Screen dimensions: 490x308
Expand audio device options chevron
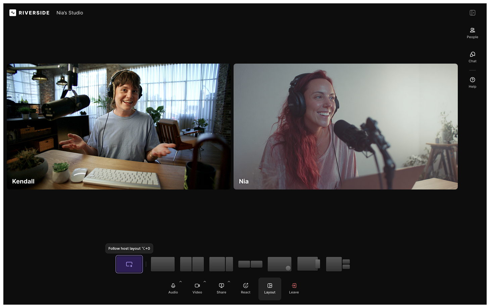coord(181,282)
